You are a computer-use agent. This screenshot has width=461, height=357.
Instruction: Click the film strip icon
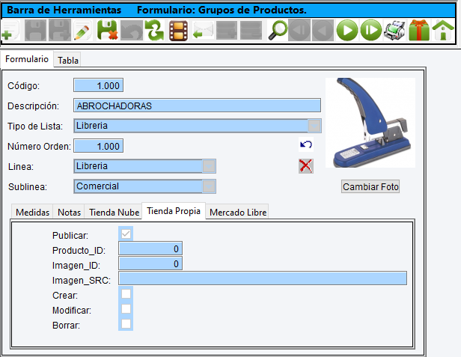tap(178, 30)
